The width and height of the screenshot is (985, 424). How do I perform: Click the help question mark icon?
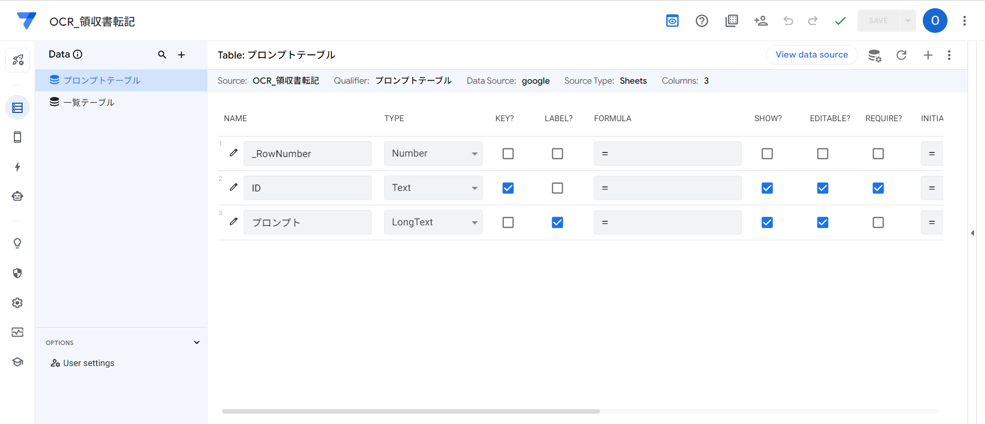702,21
